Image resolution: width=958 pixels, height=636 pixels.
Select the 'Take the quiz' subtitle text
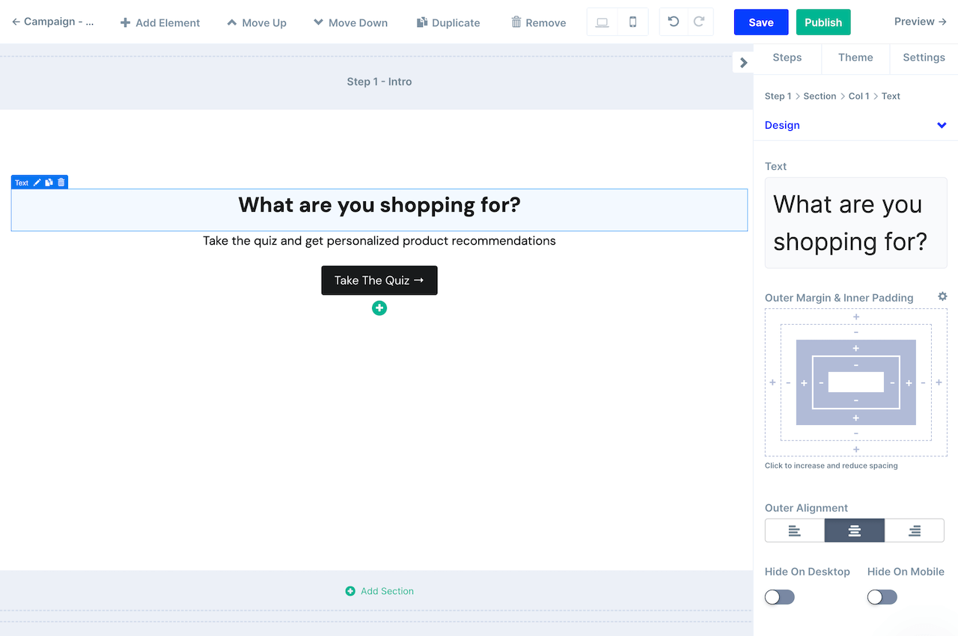click(379, 241)
